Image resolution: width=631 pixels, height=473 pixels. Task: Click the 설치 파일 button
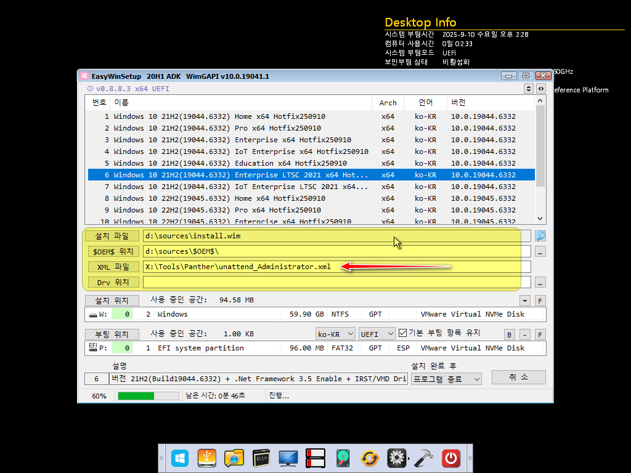(112, 236)
